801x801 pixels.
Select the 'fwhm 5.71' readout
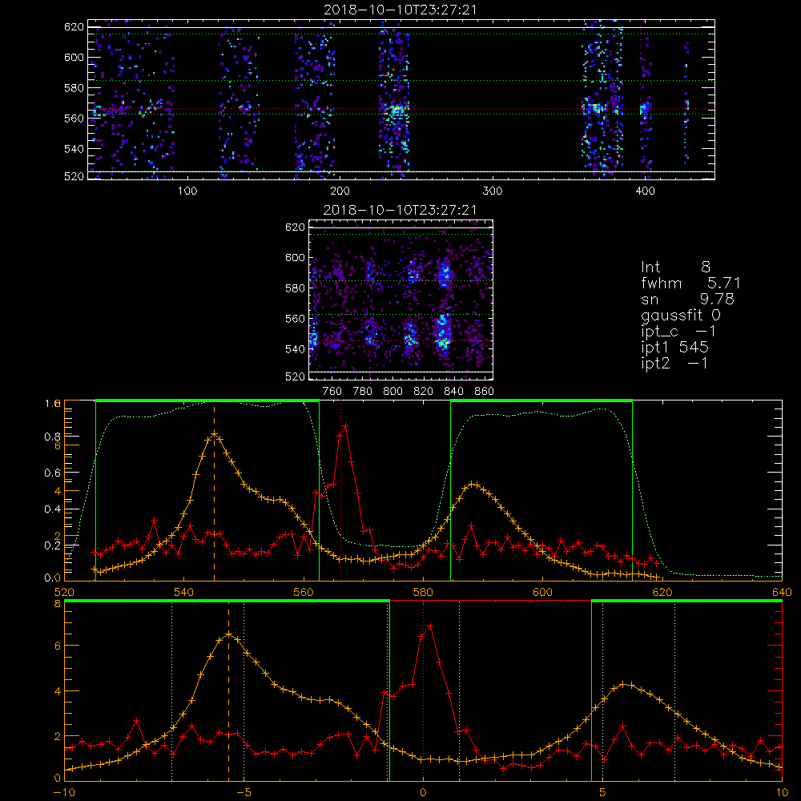tap(690, 283)
